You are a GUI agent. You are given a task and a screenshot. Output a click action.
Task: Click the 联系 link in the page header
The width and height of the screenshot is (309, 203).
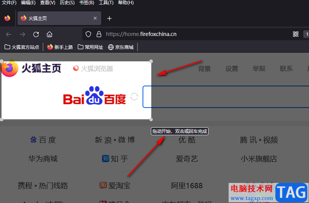tap(286, 69)
